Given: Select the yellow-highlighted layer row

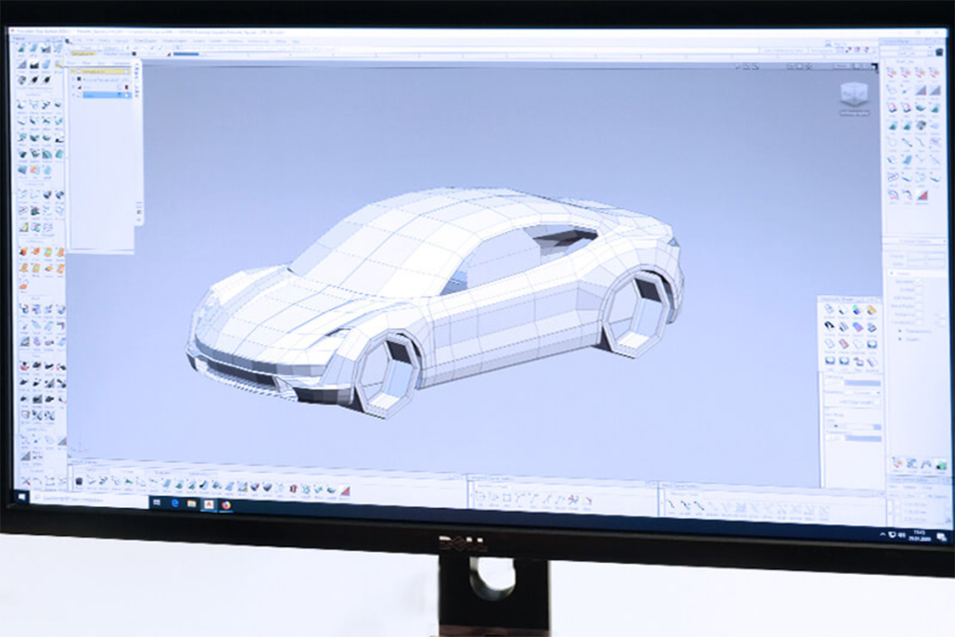Looking at the screenshot, I should click(101, 71).
